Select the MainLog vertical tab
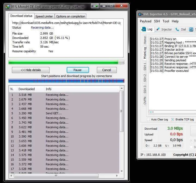Image resolution: width=196 pixels, height=183 pixels. click(145, 53)
